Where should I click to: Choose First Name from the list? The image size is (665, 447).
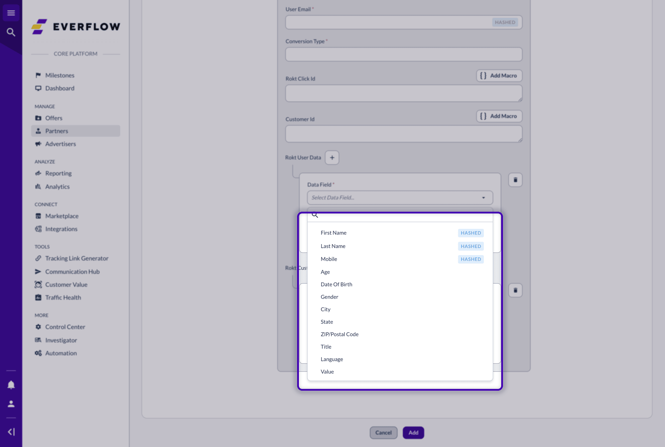click(x=400, y=233)
